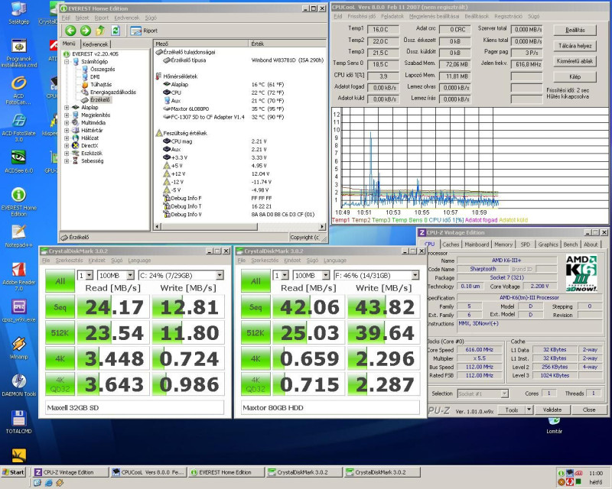The height and width of the screenshot is (489, 612).
Task: Expand the Hálózat node in EVEREST tree
Action: click(x=67, y=138)
